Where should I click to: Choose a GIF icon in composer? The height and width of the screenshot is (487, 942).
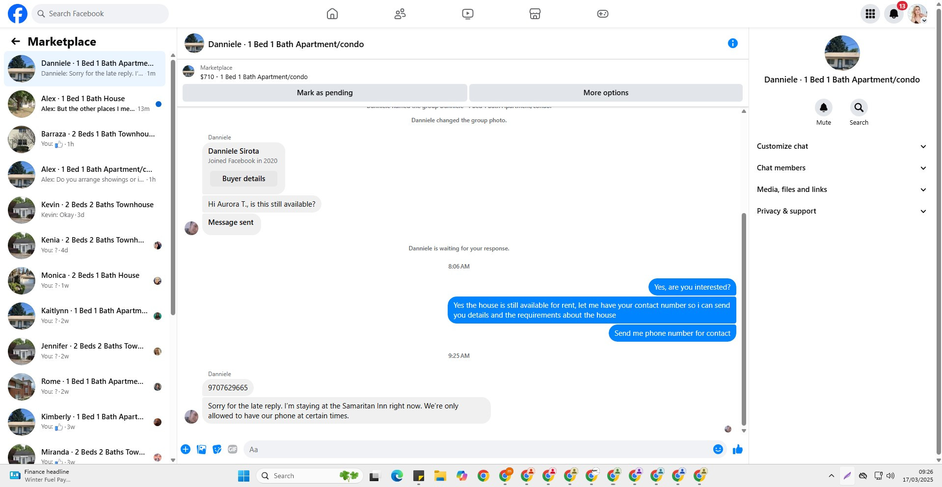tap(233, 449)
